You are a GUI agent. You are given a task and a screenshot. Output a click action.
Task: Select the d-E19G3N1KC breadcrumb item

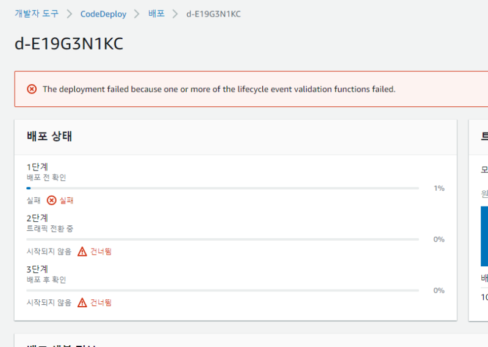click(x=213, y=13)
